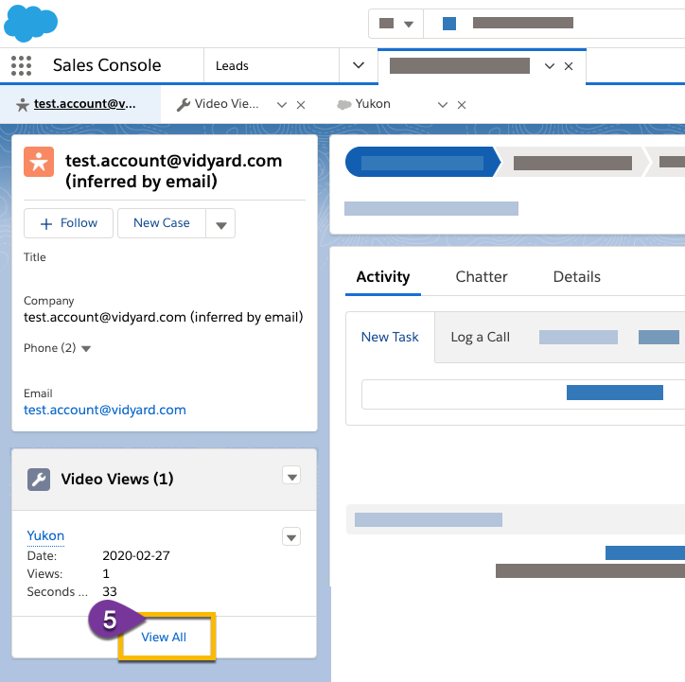Open the Yukon row actions dropdown

click(x=291, y=536)
